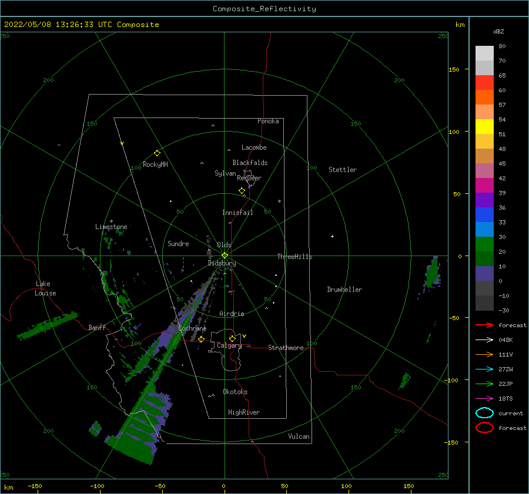Click the white asterisk marker above Limestone

click(x=111, y=221)
